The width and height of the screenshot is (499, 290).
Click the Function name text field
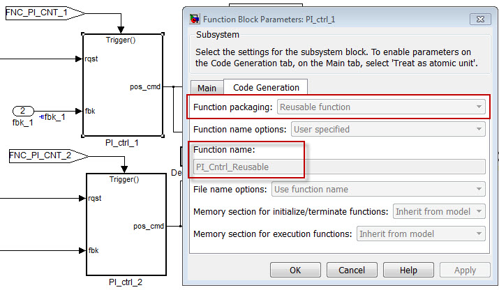pos(338,167)
